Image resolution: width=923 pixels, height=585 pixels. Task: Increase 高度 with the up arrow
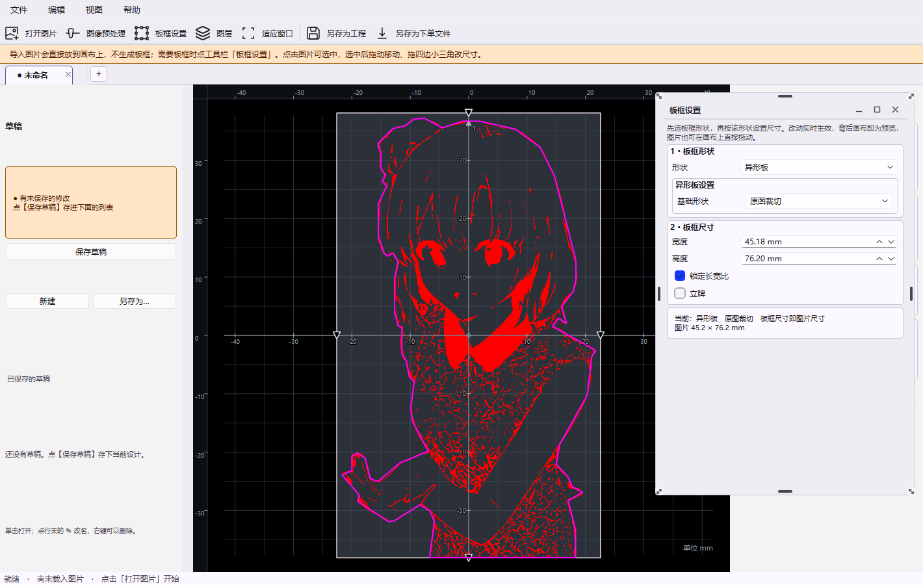pyautogui.click(x=879, y=259)
